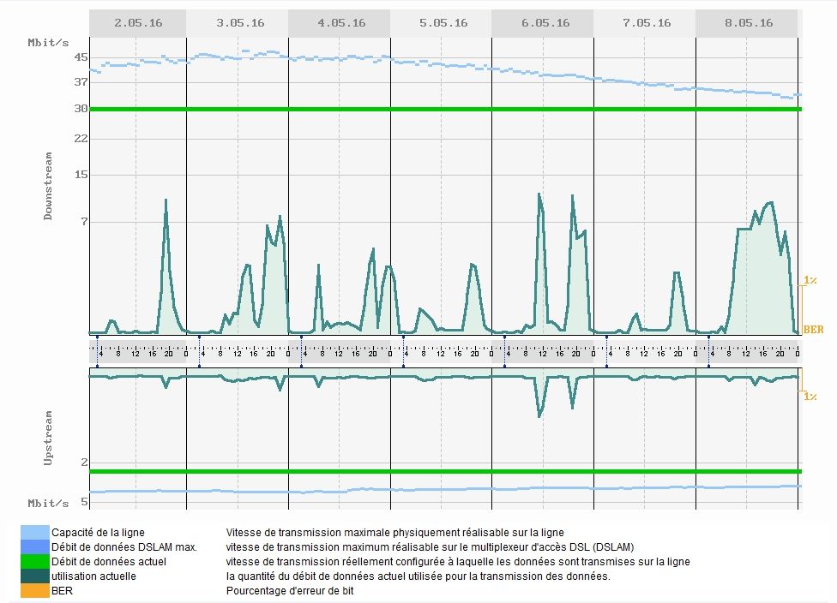The width and height of the screenshot is (837, 603).
Task: Click the Downstream axis label
Action: (x=48, y=186)
